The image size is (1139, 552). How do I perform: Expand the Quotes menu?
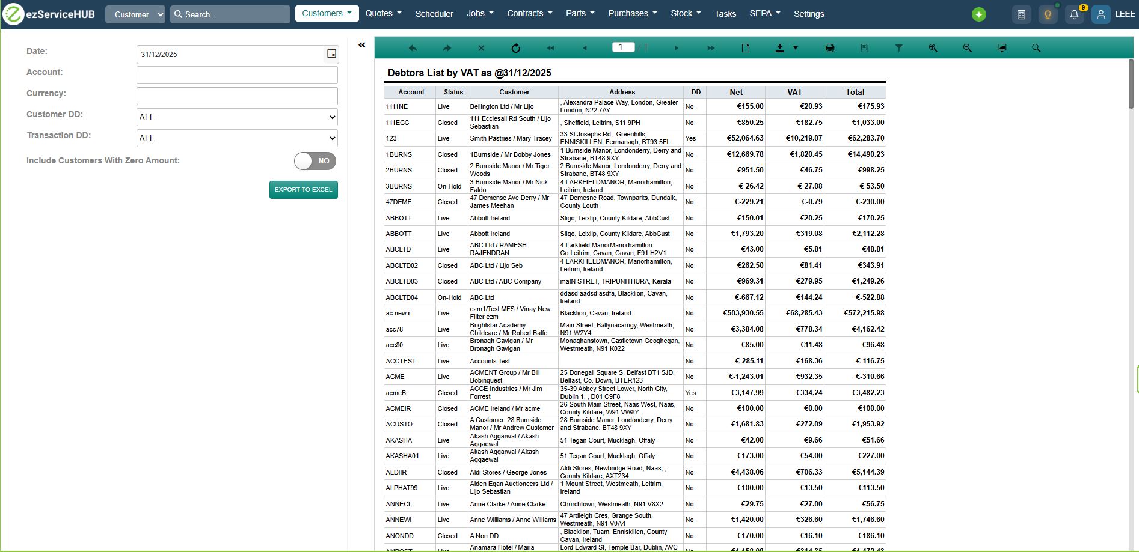tap(383, 13)
